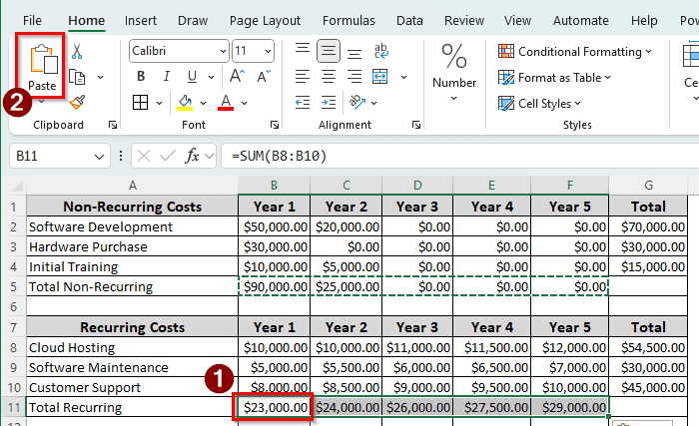Open Alignment settings dialog launcher
Viewport: 699px width, 426px height.
point(416,126)
